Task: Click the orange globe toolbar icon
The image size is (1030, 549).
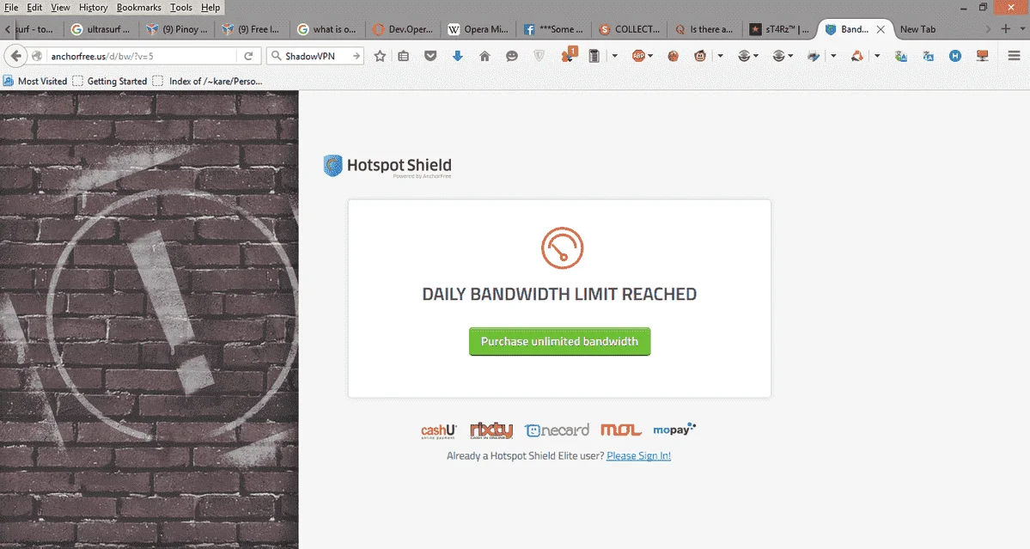Action: tap(673, 57)
